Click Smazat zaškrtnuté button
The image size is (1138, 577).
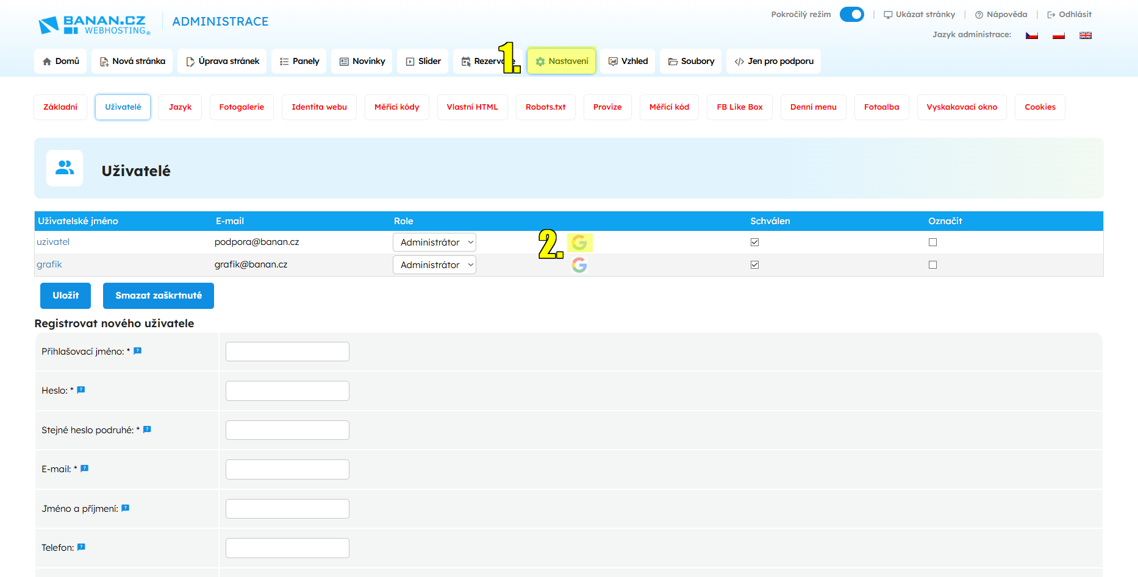159,296
